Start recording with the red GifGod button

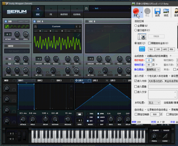click(136, 12)
